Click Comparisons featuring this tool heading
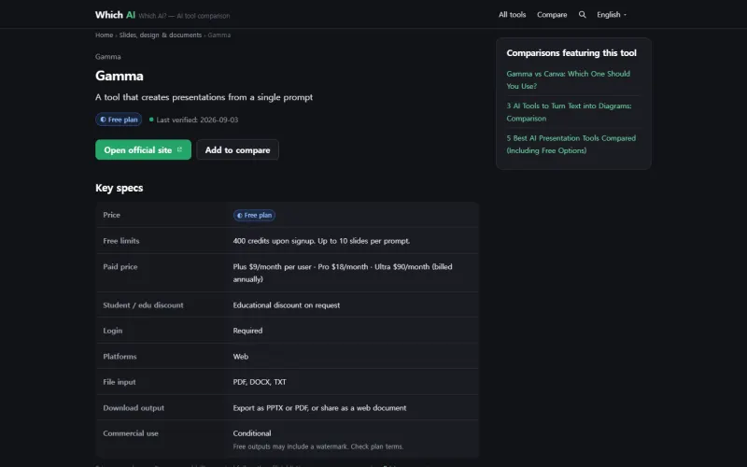Image resolution: width=747 pixels, height=467 pixels. (x=571, y=53)
